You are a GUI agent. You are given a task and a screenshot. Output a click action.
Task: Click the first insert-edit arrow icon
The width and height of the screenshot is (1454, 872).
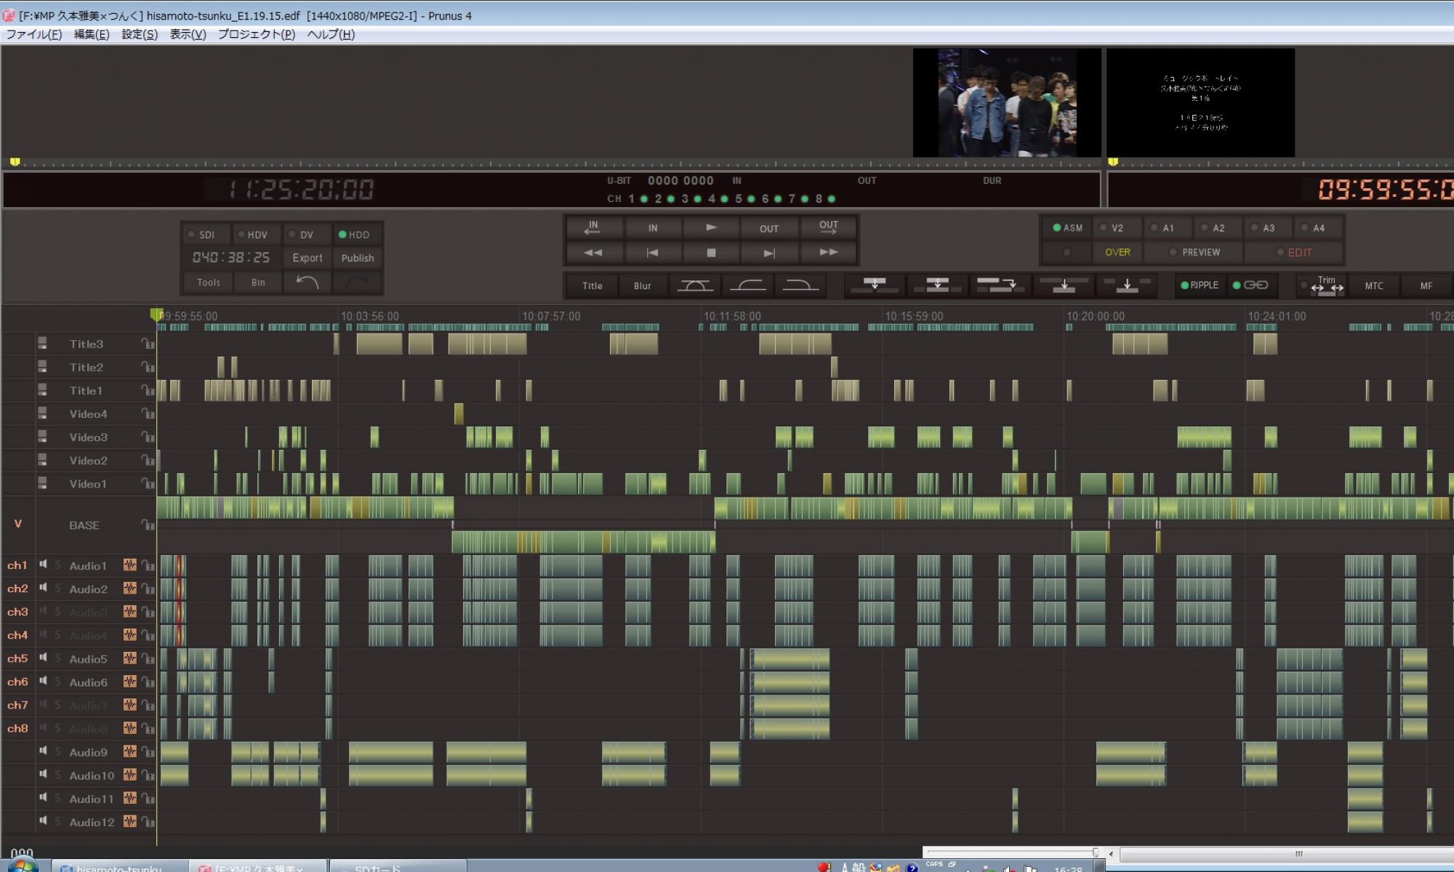(875, 285)
